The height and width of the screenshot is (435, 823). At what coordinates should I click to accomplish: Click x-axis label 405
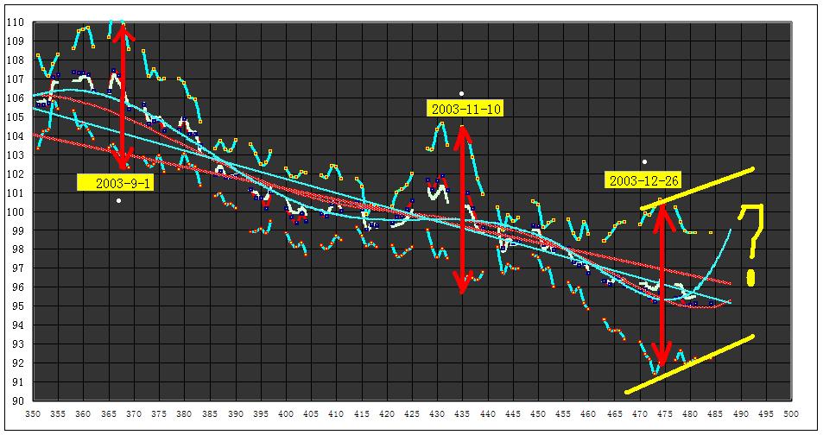click(x=311, y=414)
